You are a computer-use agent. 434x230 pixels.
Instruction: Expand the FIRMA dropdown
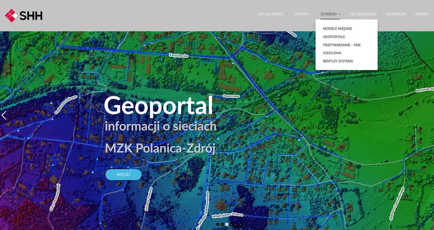[422, 14]
